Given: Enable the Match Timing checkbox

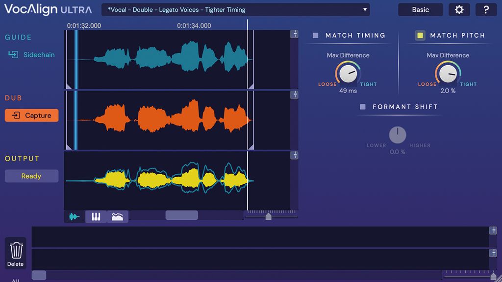Looking at the screenshot, I should 314,35.
